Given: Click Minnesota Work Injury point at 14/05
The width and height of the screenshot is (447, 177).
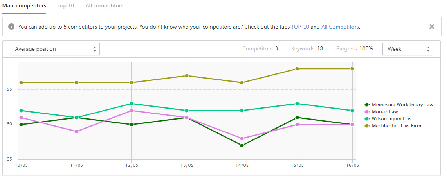Looking at the screenshot, I should point(242,145).
